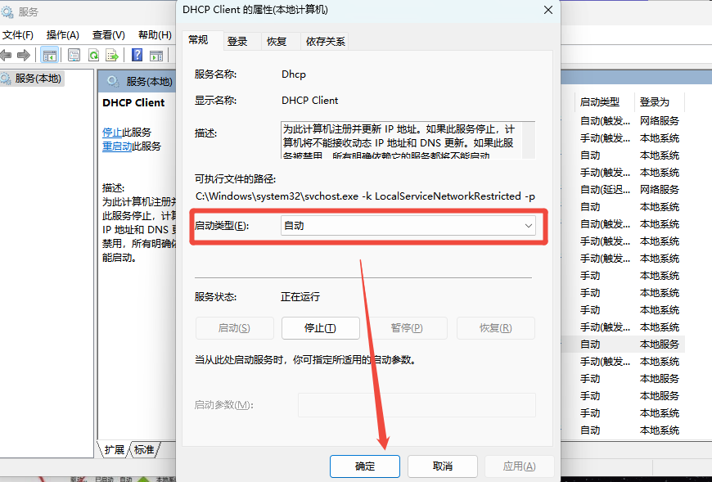This screenshot has width=712, height=482.
Task: Sort by the 启动类型 column header
Action: [x=600, y=102]
